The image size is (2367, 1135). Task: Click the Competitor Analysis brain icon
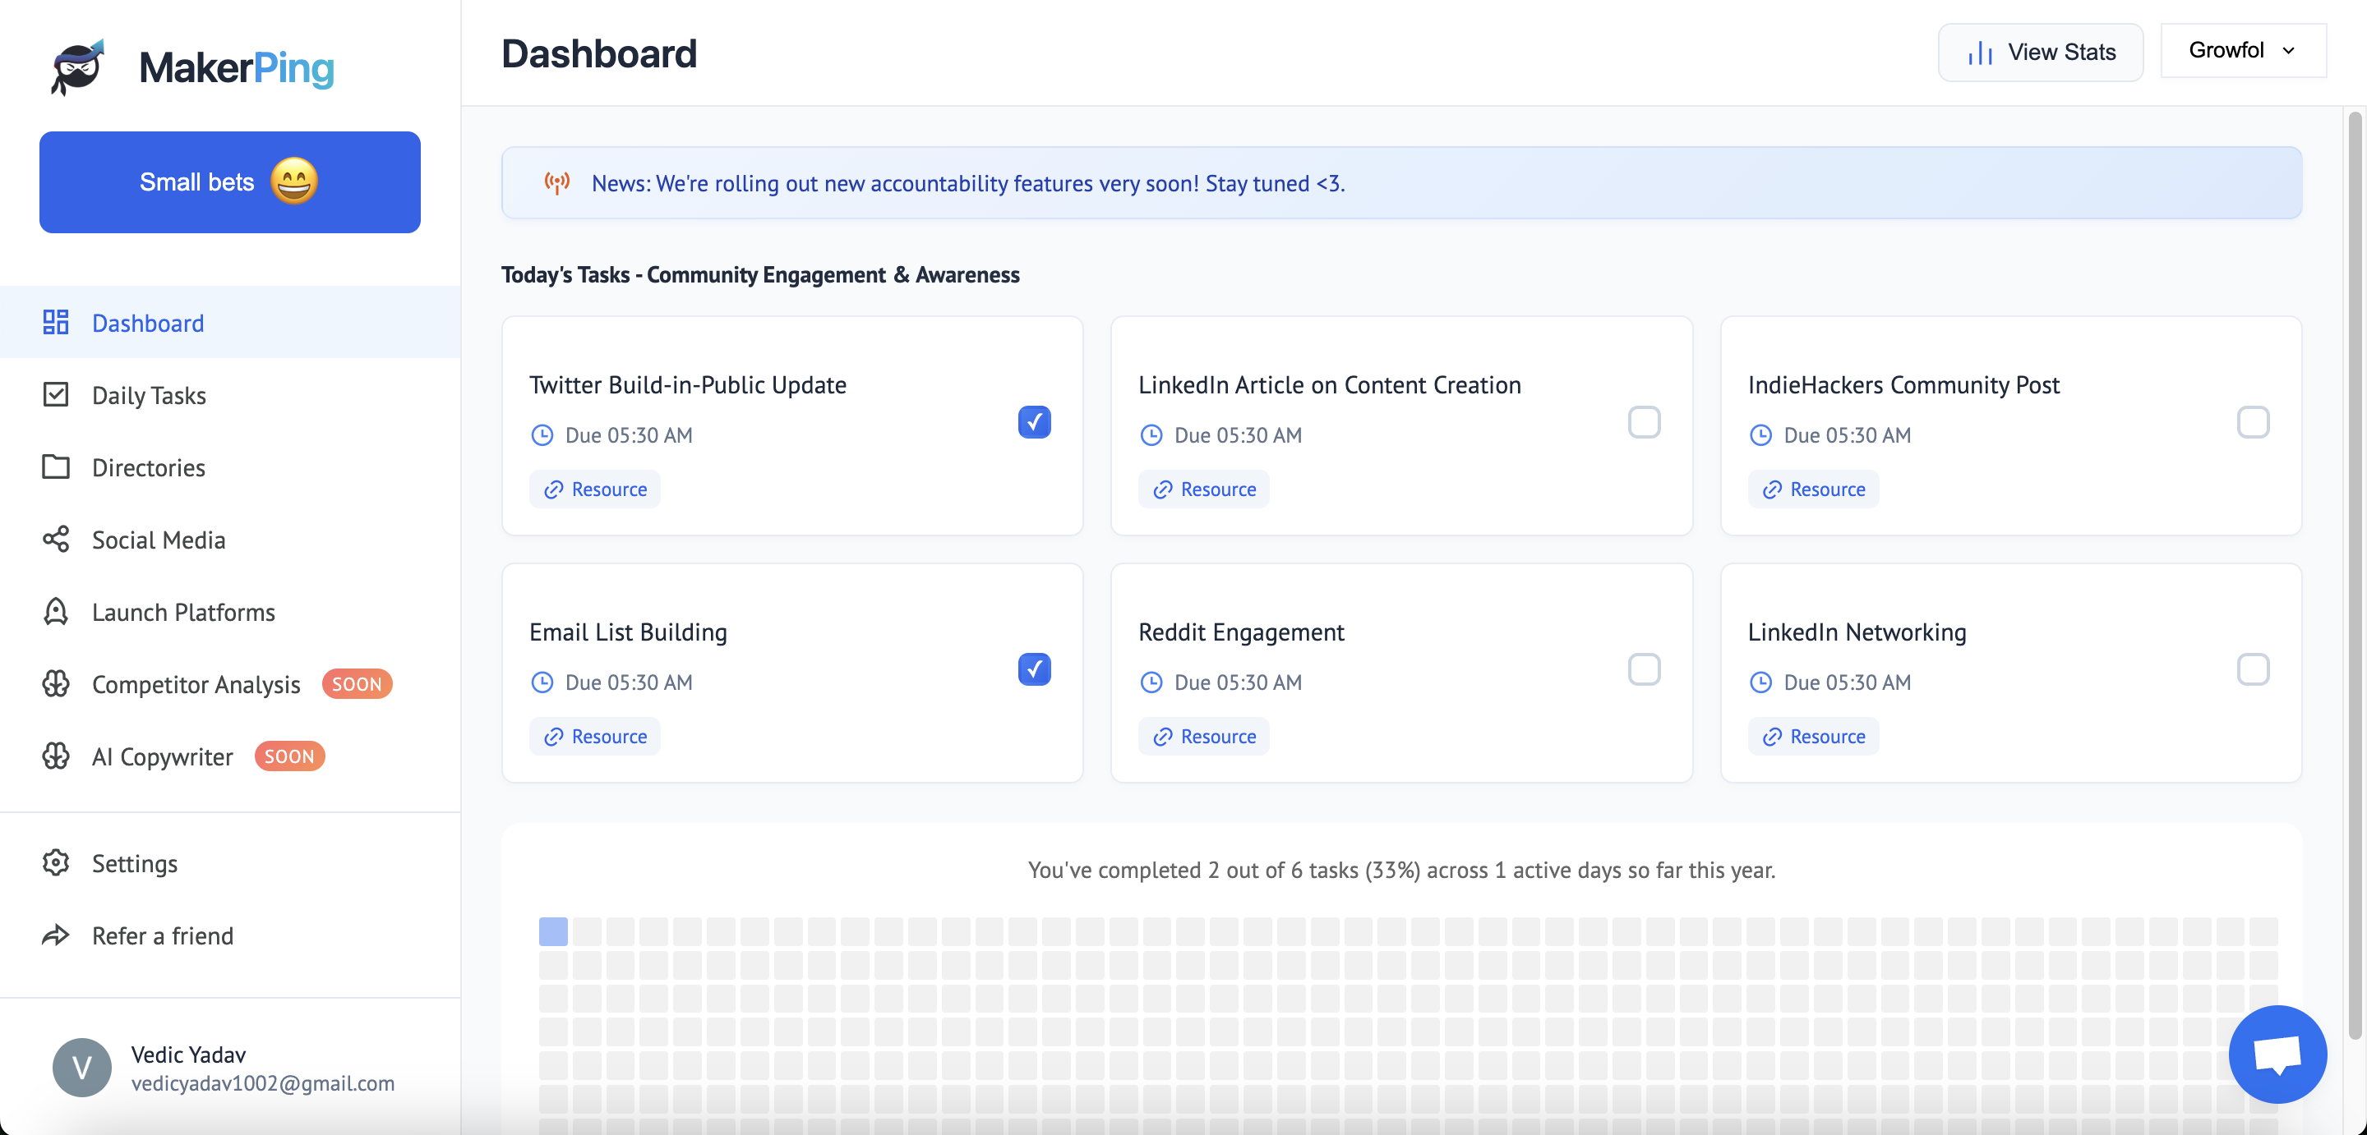pos(55,684)
